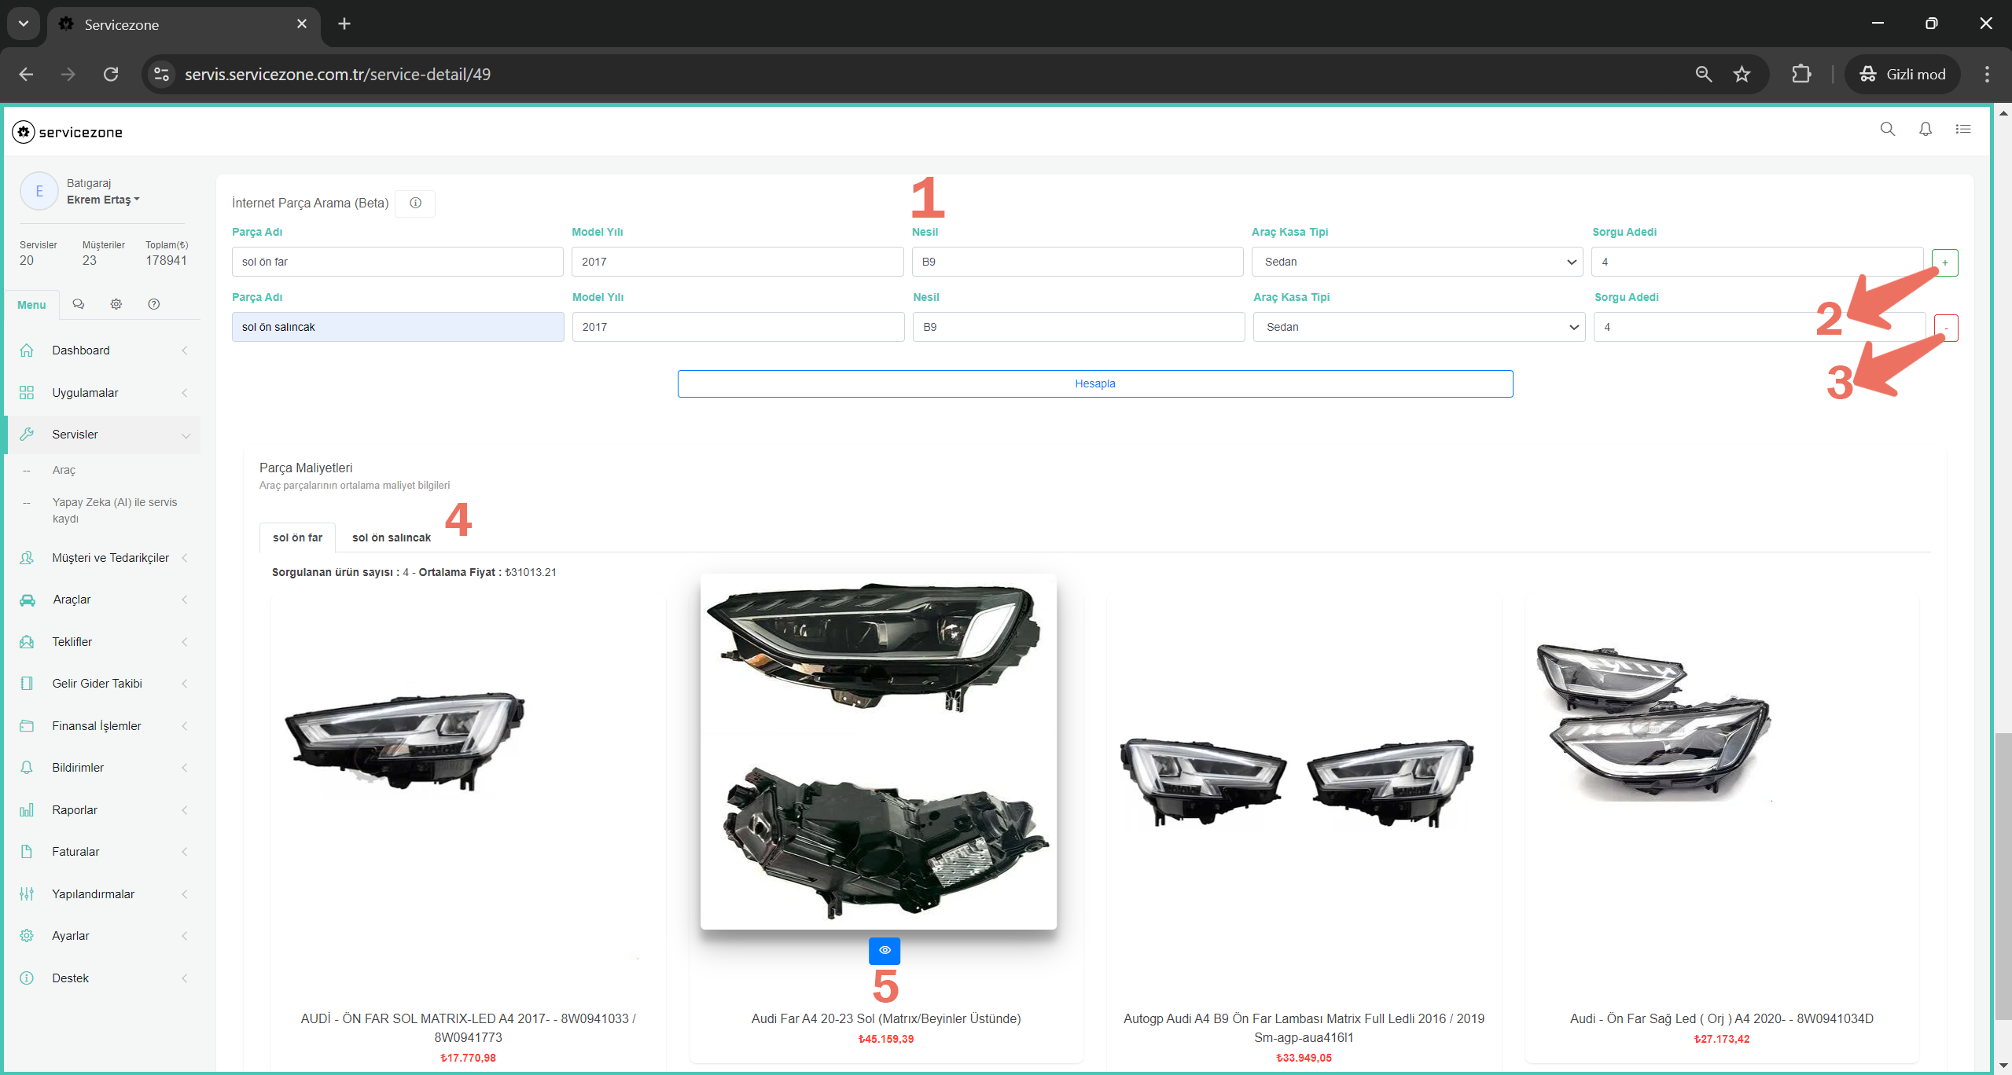Screen dimensions: 2012x1075
Task: Open Yapay Zeka (AI) ile servis kaydı
Action: point(115,510)
